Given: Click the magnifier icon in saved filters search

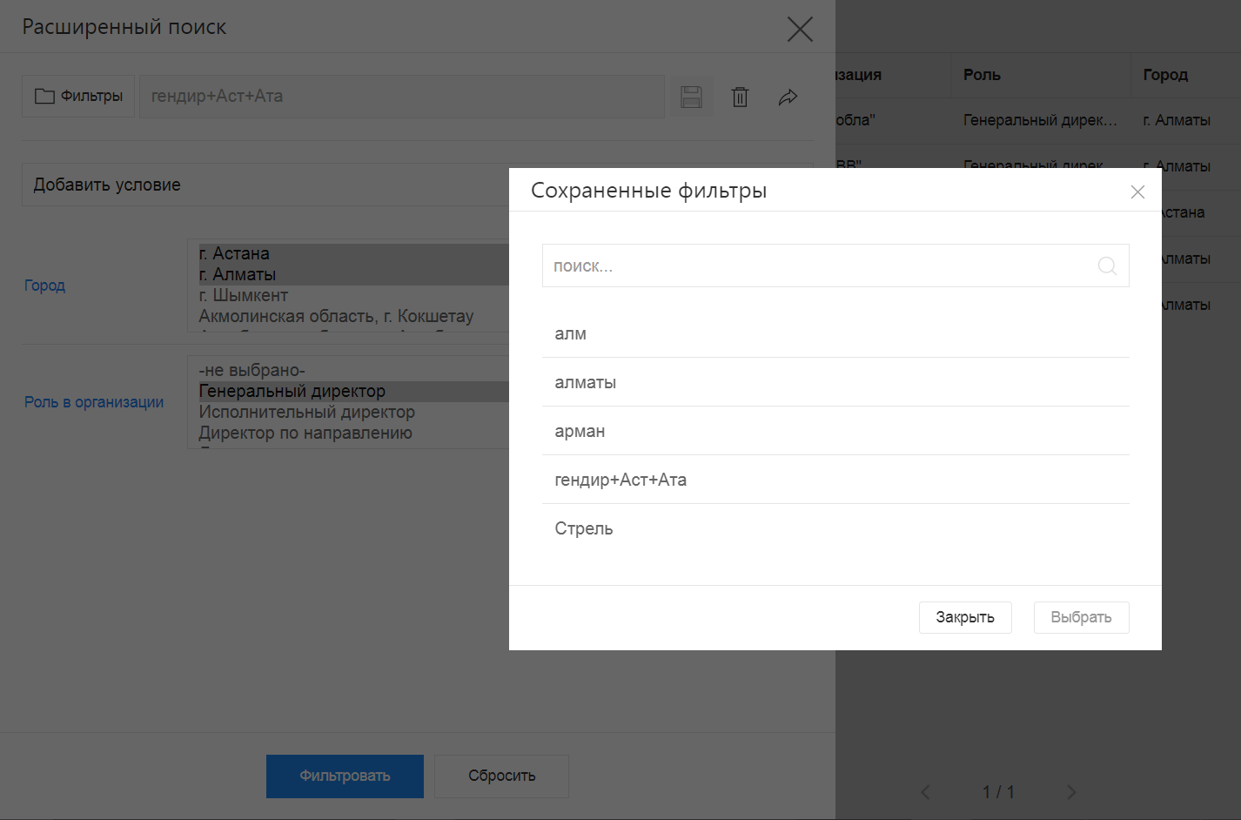Looking at the screenshot, I should pyautogui.click(x=1107, y=266).
